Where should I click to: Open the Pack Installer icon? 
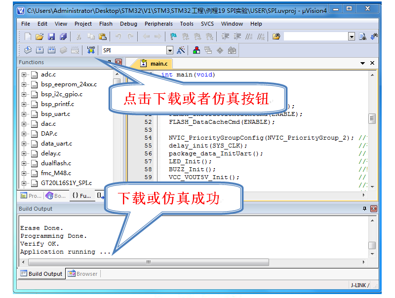pyautogui.click(x=232, y=50)
